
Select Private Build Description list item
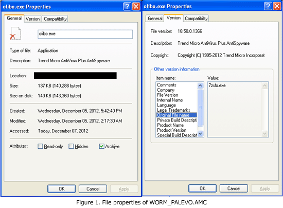[x=177, y=120]
